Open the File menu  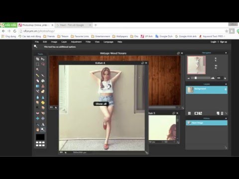pyautogui.click(x=37, y=42)
